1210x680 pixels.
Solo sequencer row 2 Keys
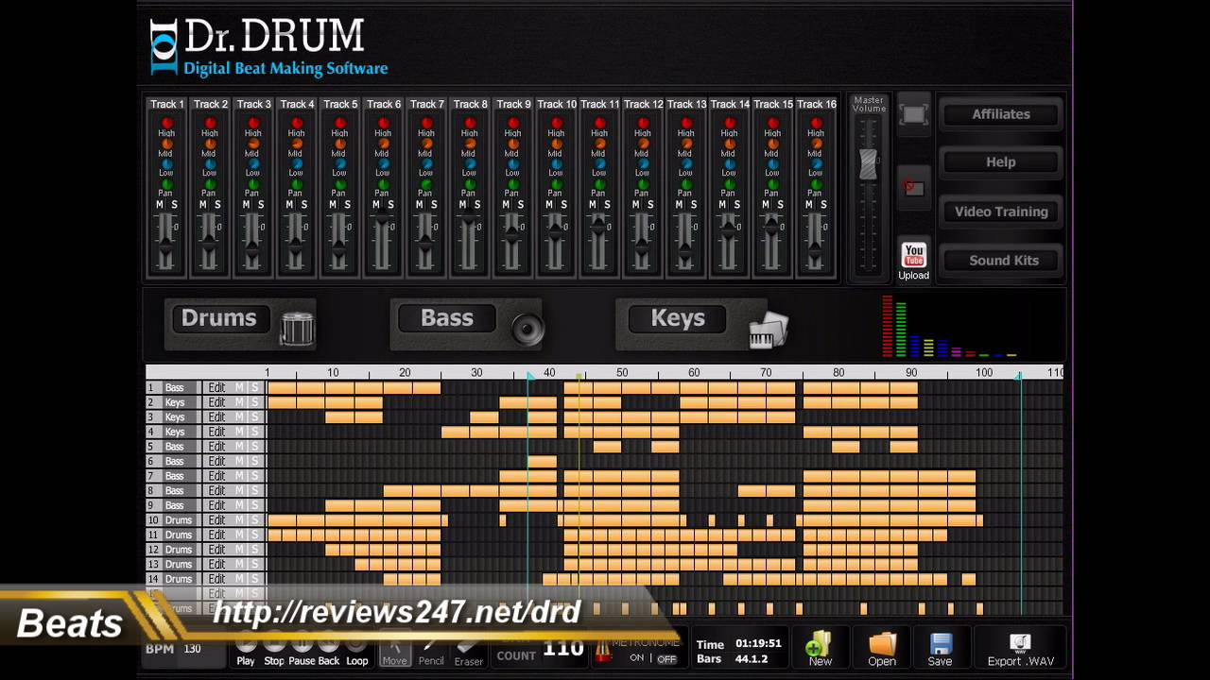254,402
